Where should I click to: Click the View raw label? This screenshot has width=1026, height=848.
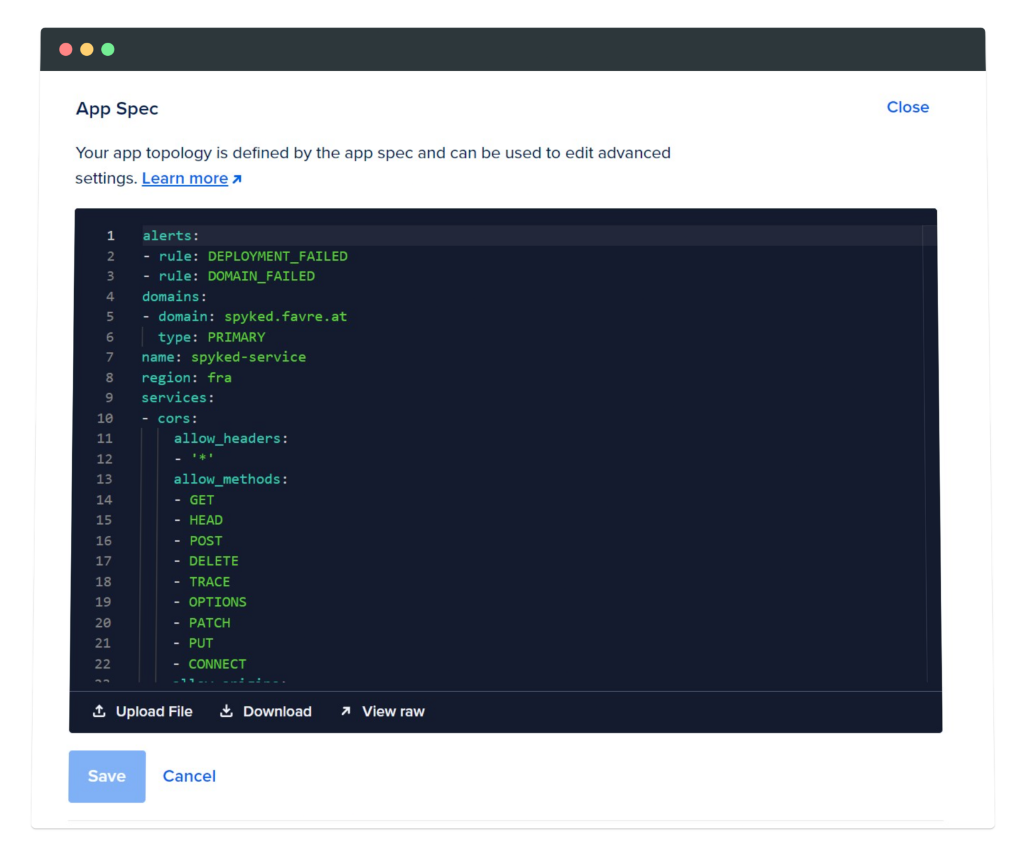[393, 712]
